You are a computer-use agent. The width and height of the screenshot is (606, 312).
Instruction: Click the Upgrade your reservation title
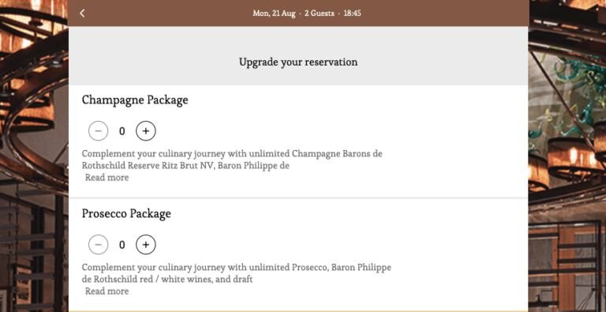298,62
